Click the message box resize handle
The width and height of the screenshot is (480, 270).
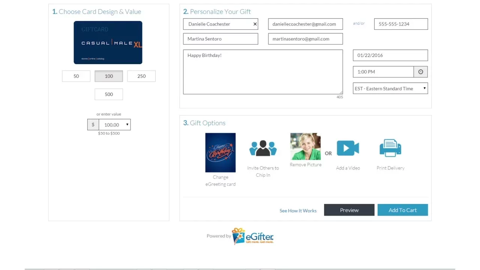pos(341,92)
